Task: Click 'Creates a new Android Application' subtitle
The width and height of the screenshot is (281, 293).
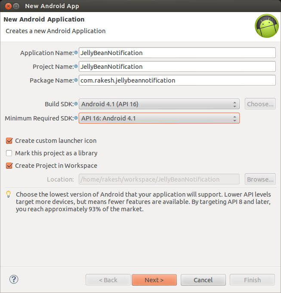Action: (x=56, y=31)
